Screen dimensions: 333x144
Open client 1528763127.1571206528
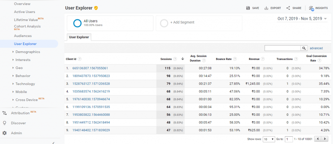click(x=91, y=84)
